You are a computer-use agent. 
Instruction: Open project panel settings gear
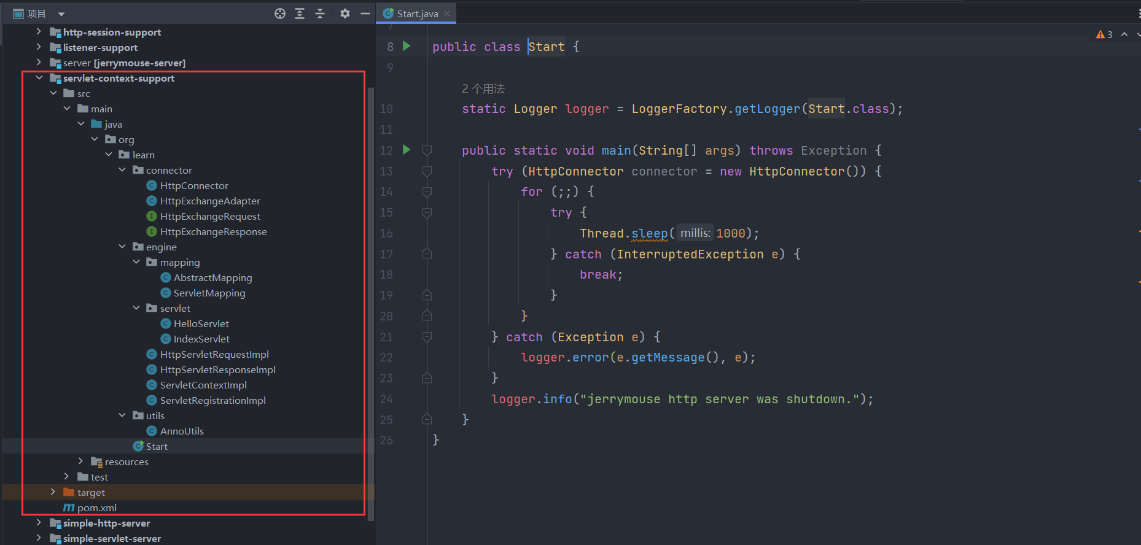click(x=345, y=14)
